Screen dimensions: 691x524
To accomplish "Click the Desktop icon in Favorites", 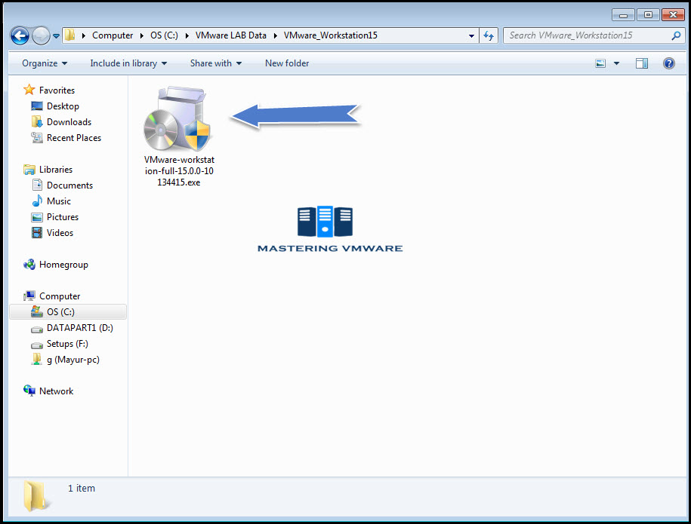I will point(37,106).
